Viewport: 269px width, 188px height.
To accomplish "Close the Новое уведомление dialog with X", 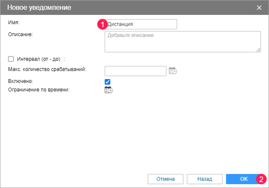I will click(260, 8).
